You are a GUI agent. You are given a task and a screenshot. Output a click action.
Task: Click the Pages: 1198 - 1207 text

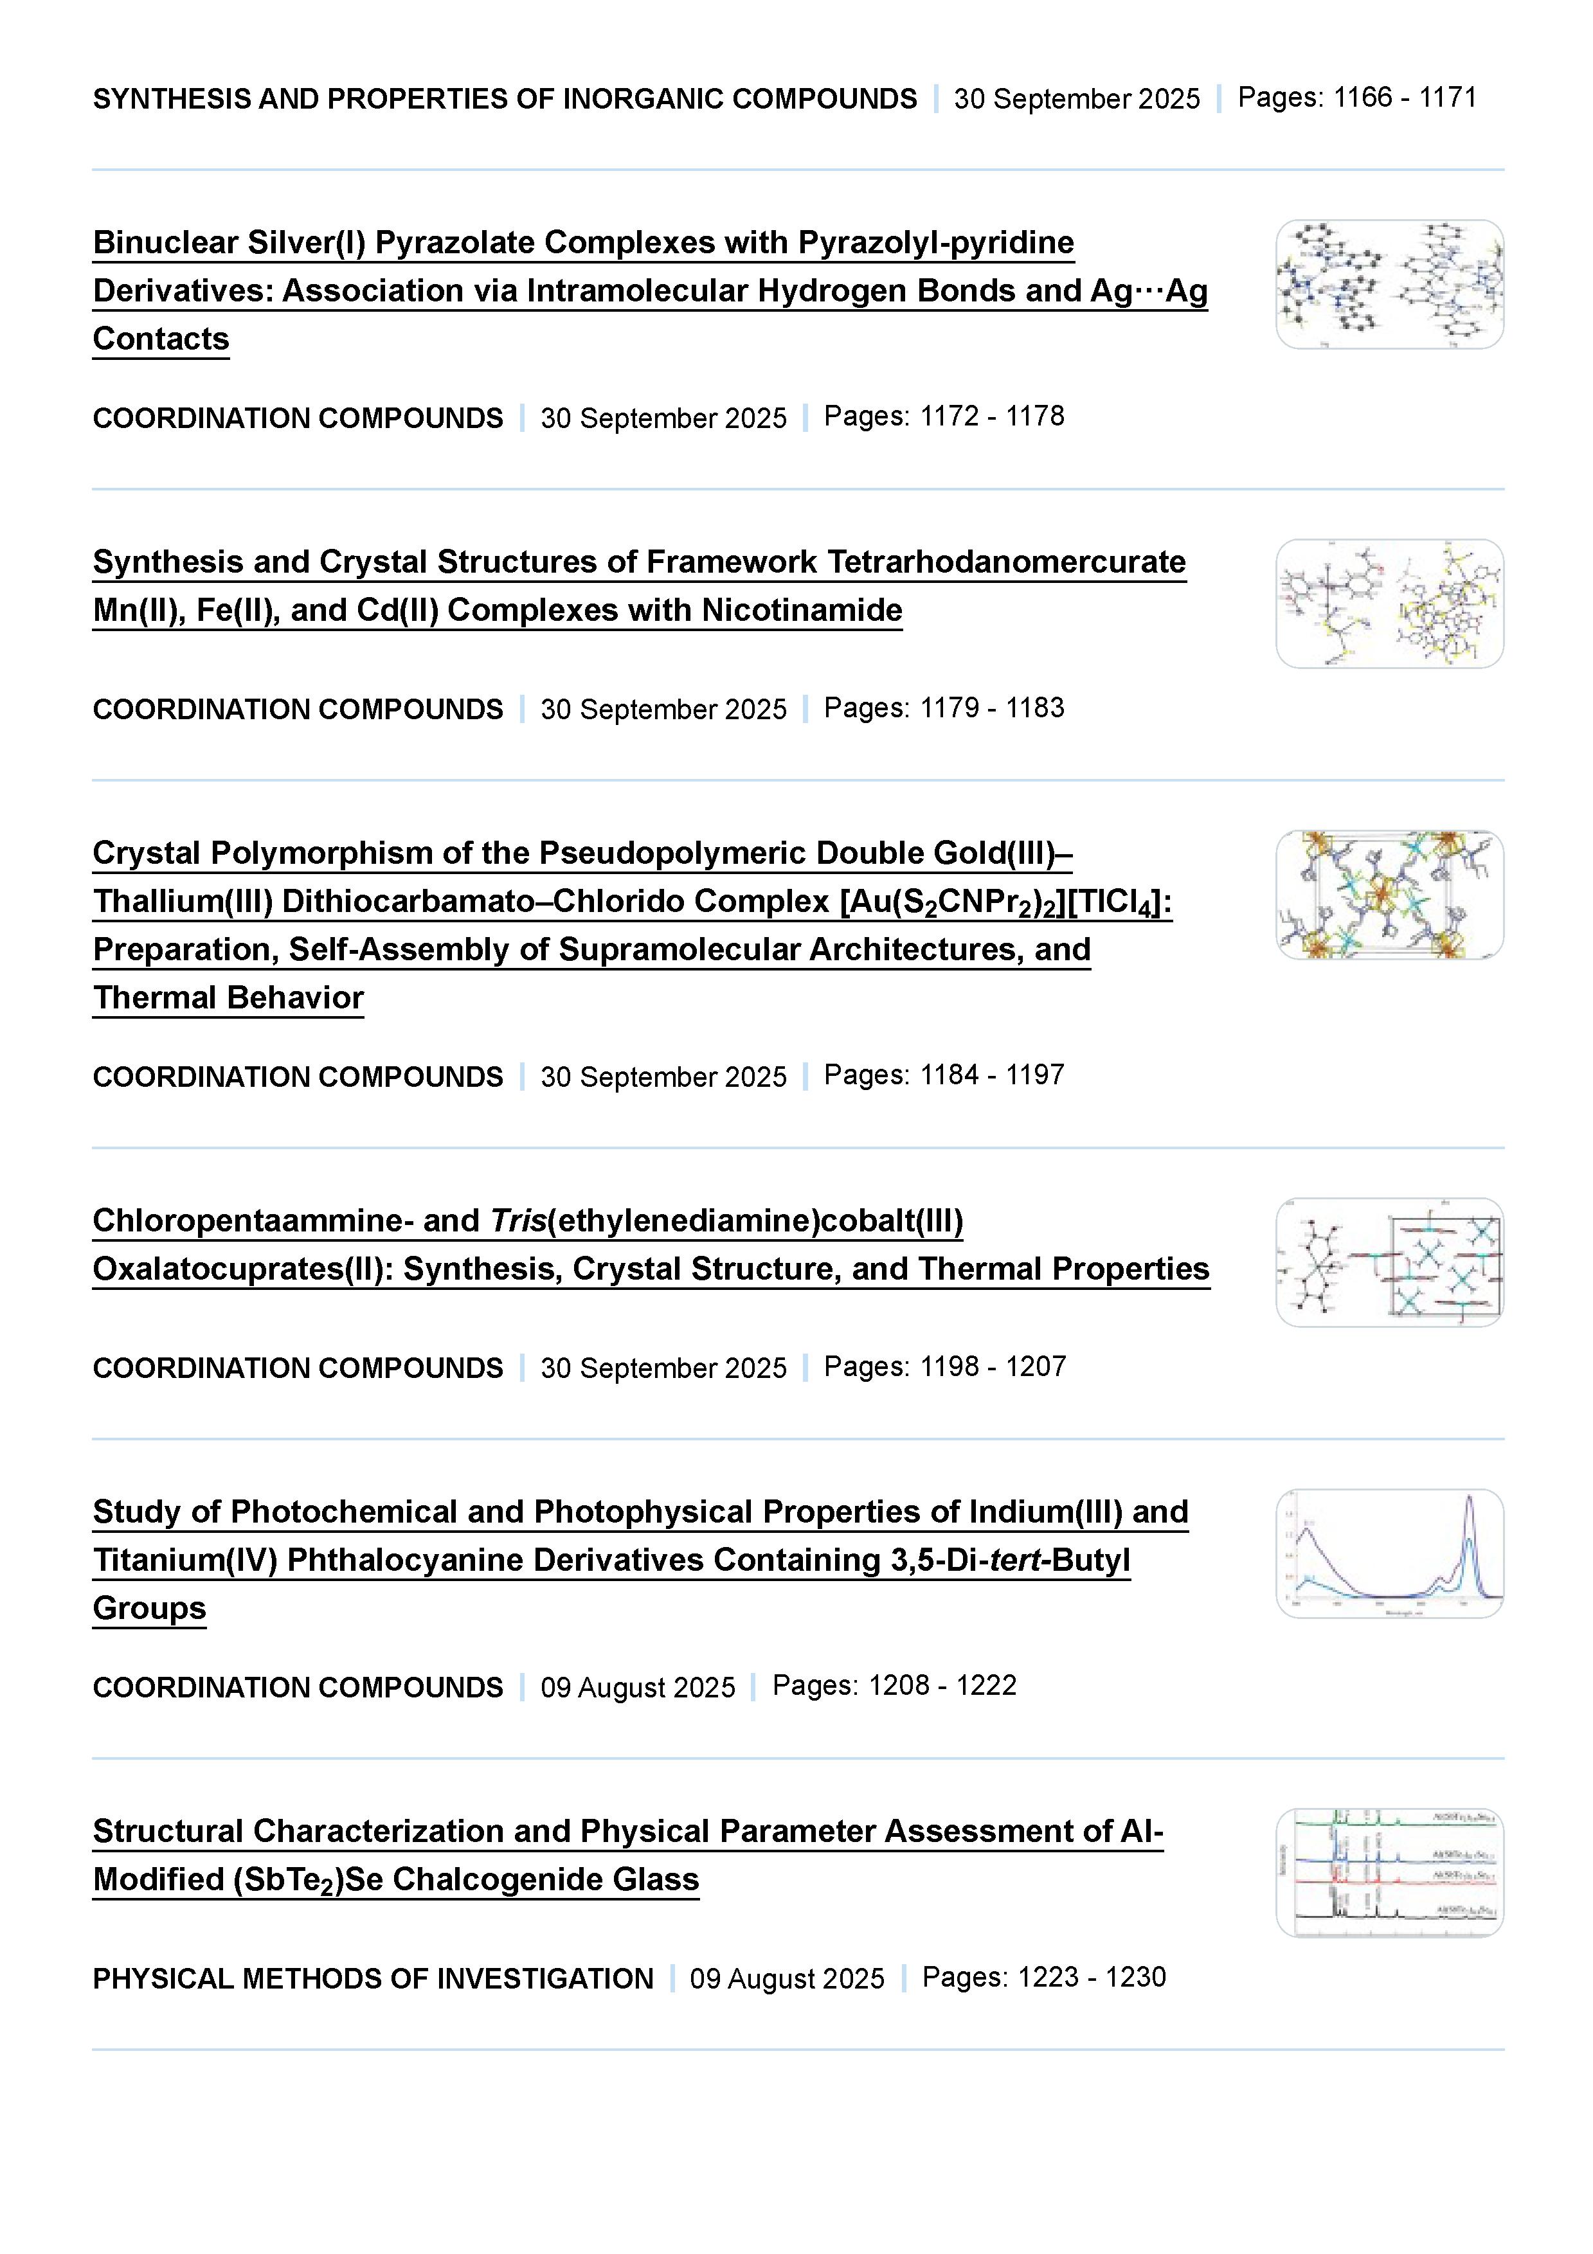click(x=945, y=1366)
